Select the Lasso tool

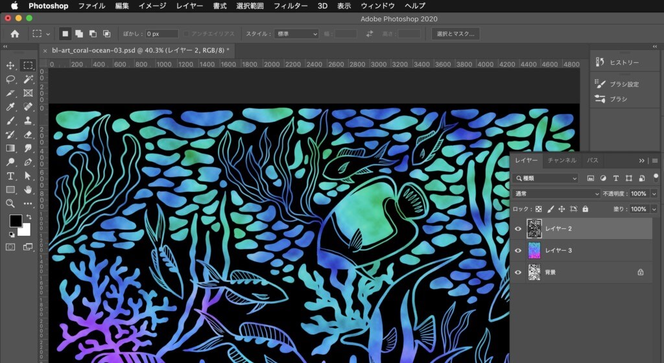point(10,79)
